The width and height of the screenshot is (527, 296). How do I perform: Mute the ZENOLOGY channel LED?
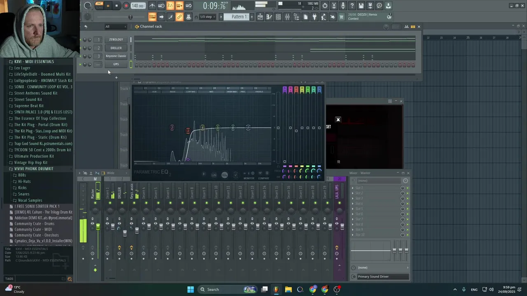coord(80,40)
